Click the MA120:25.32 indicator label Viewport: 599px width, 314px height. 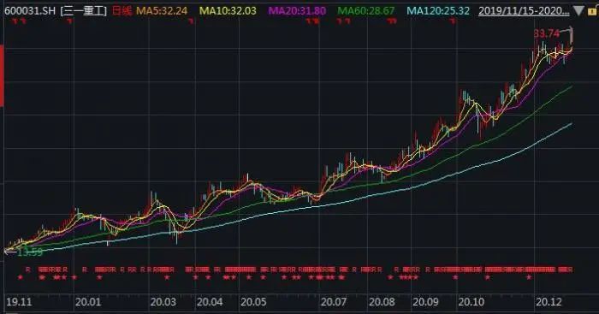pos(438,11)
